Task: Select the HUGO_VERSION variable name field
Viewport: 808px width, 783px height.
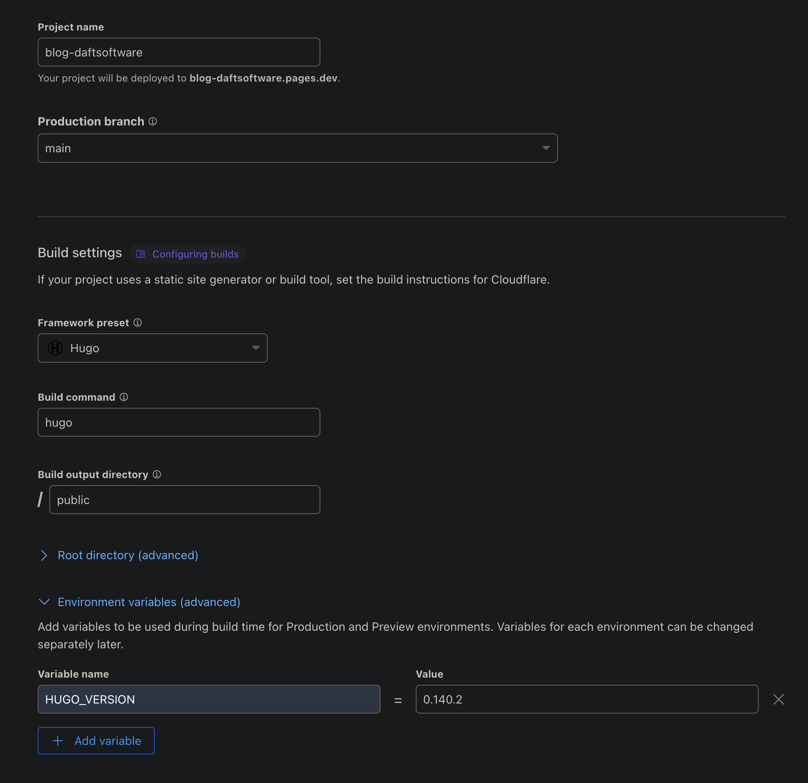Action: click(209, 699)
